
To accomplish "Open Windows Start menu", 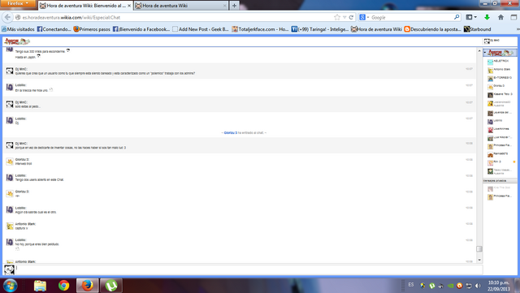I will [10, 286].
